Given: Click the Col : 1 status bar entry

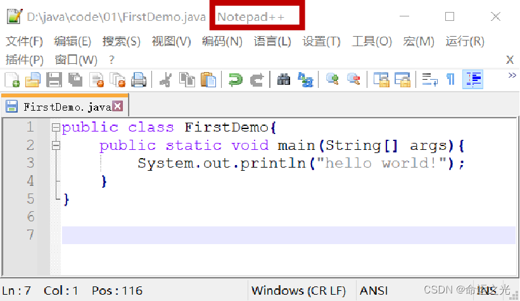Looking at the screenshot, I should [x=61, y=291].
